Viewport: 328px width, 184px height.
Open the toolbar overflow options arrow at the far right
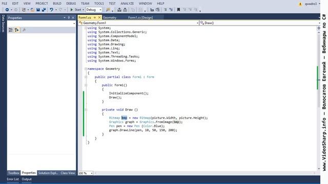200,10
